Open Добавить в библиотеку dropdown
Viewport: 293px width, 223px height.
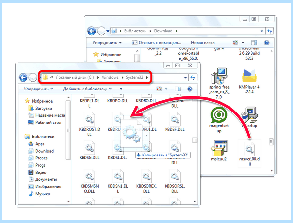pos(87,89)
